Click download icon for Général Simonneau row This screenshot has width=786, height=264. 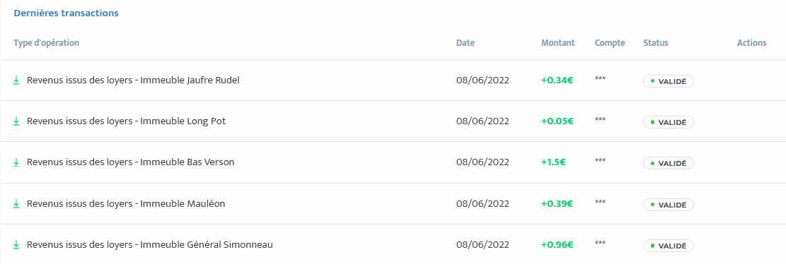[x=16, y=244]
